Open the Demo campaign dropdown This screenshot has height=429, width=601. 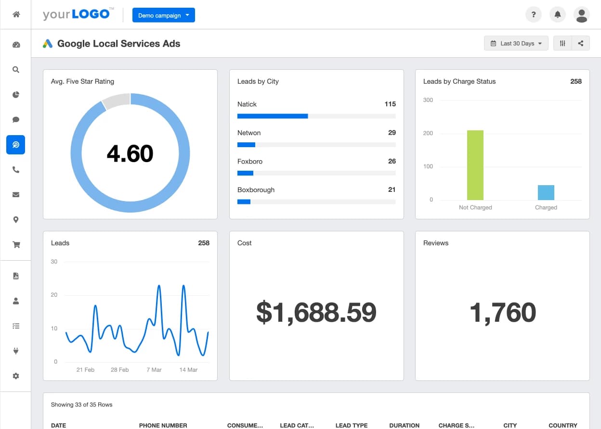(163, 15)
